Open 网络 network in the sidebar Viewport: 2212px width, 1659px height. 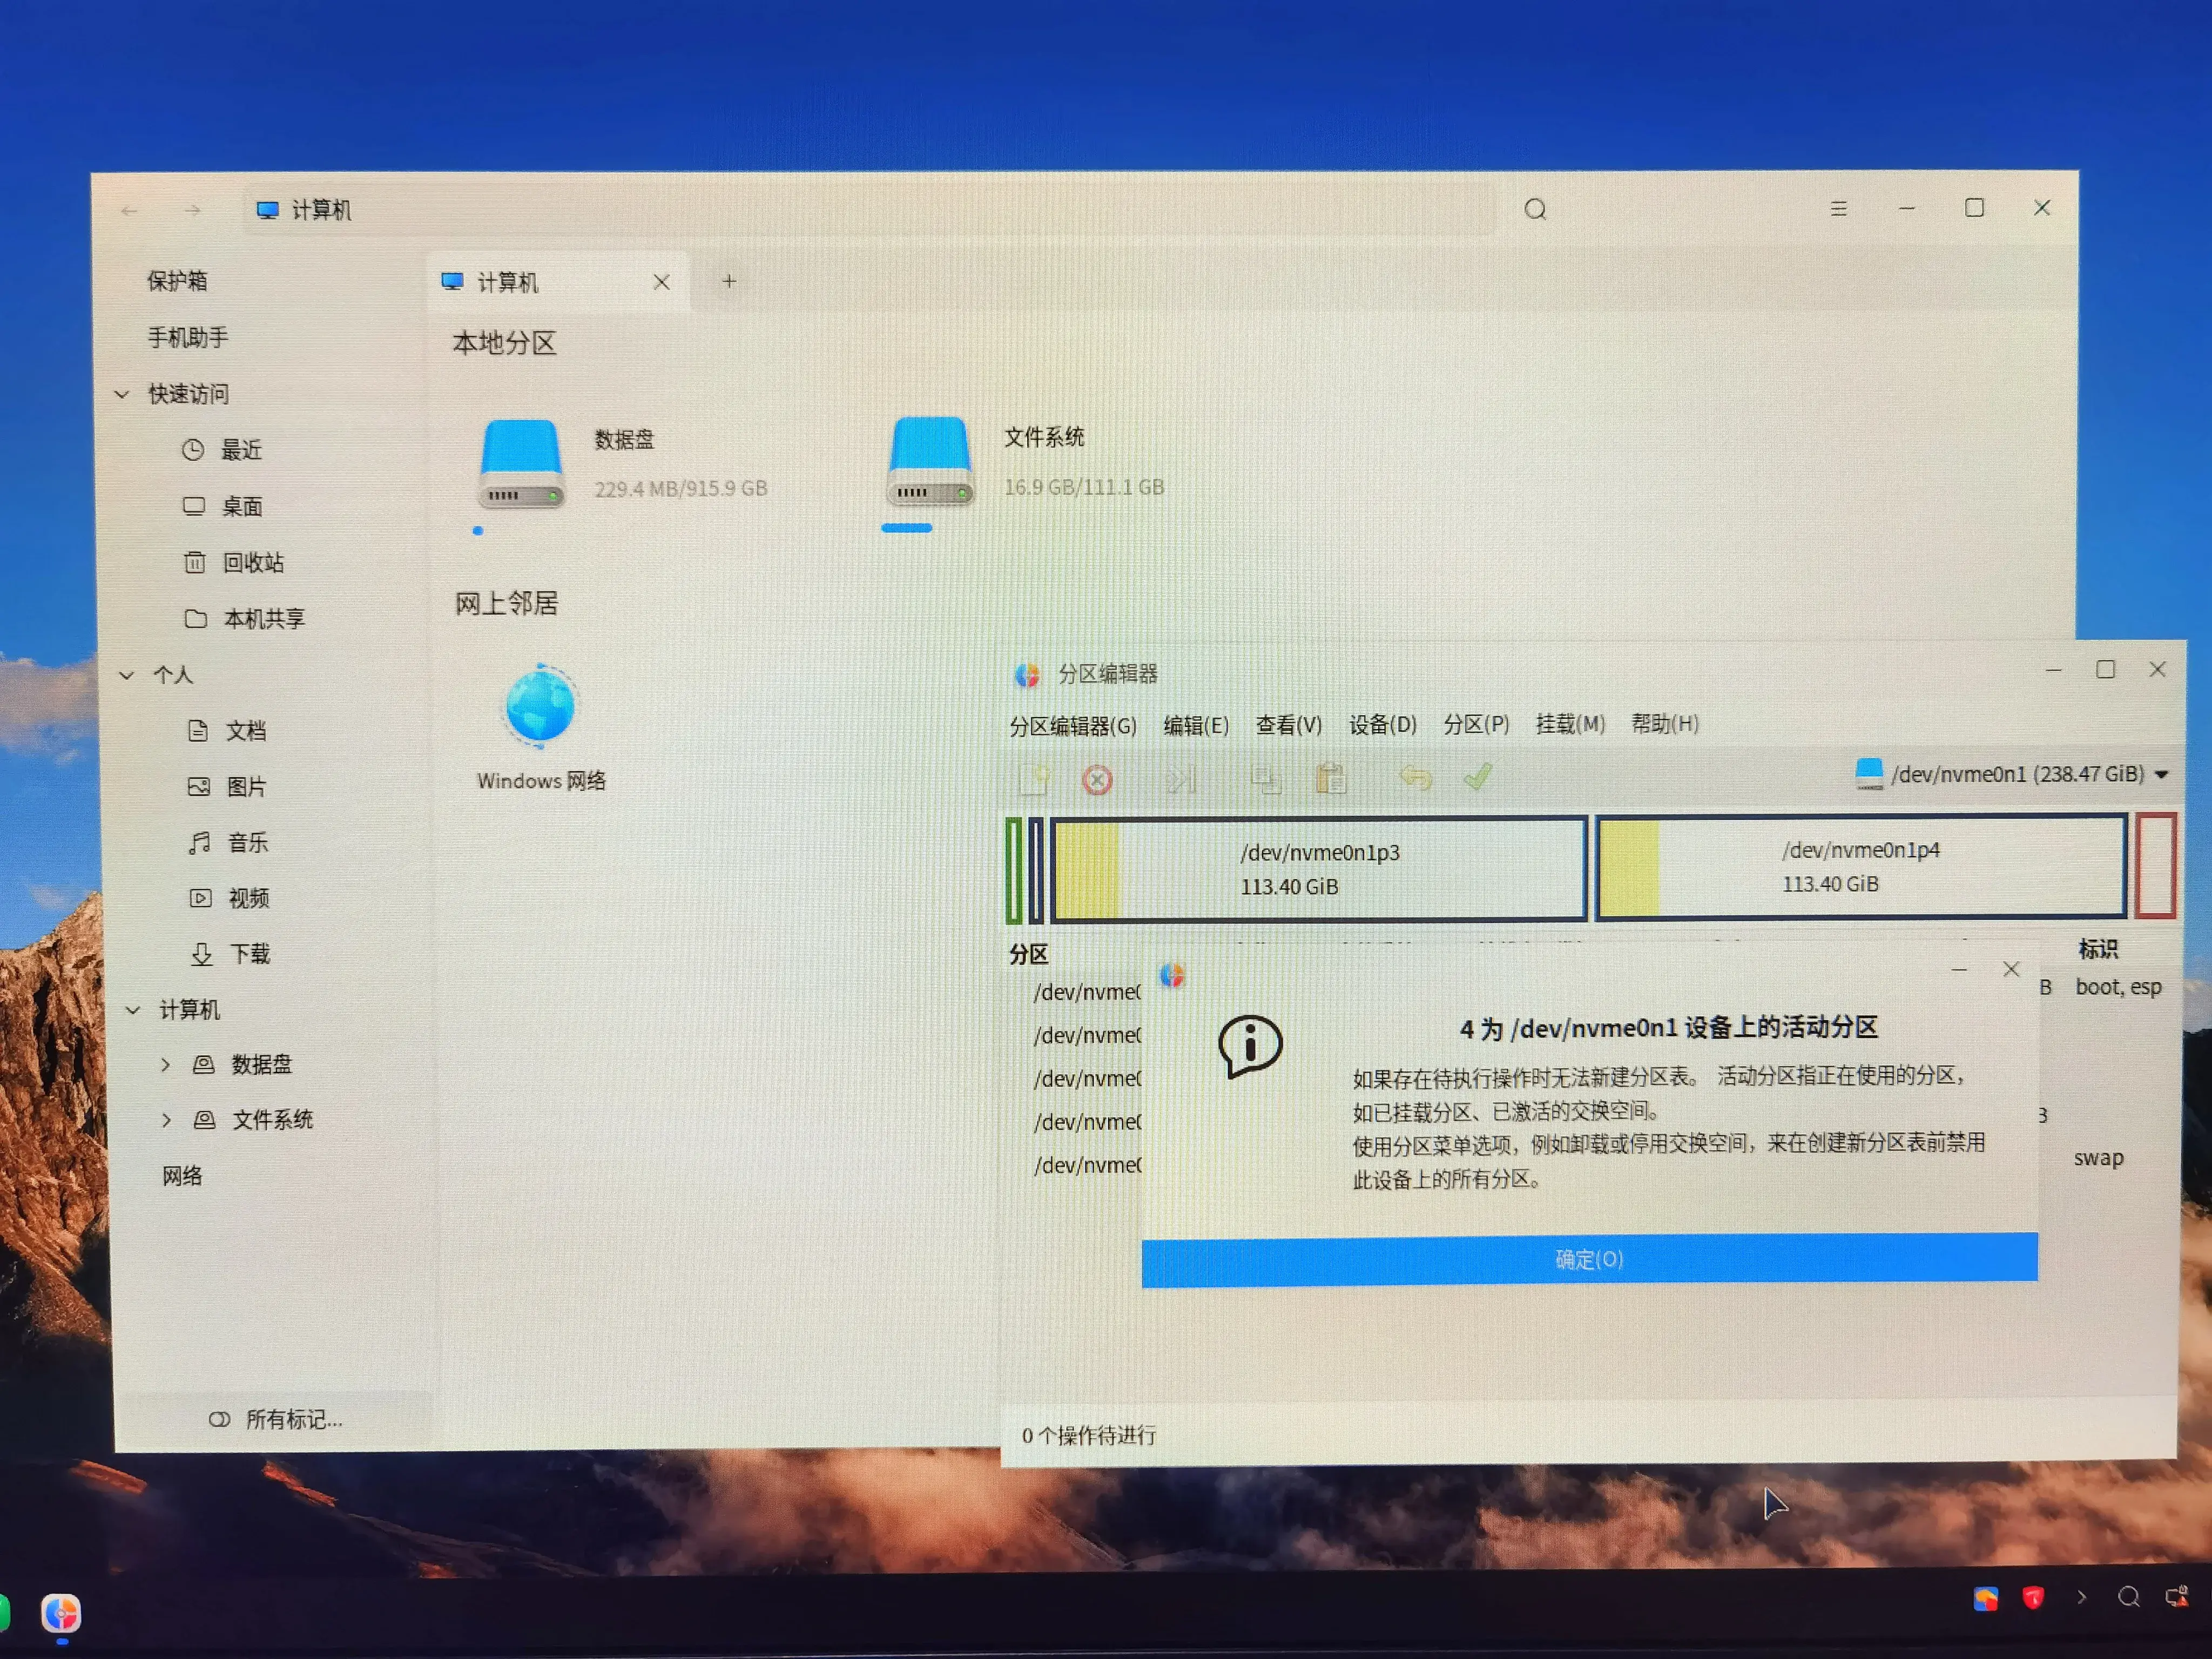pyautogui.click(x=182, y=1177)
